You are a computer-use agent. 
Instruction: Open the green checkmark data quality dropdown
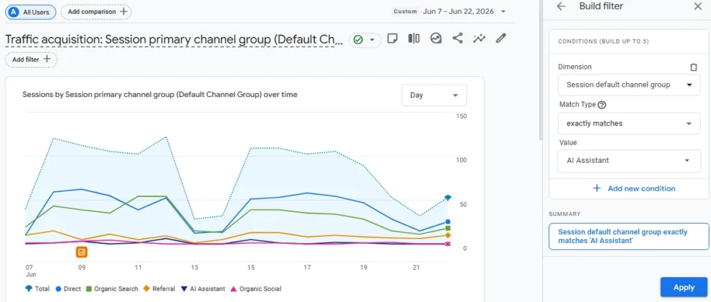click(364, 39)
